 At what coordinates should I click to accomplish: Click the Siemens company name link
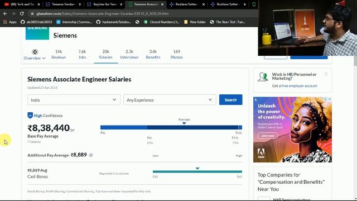coord(65,35)
